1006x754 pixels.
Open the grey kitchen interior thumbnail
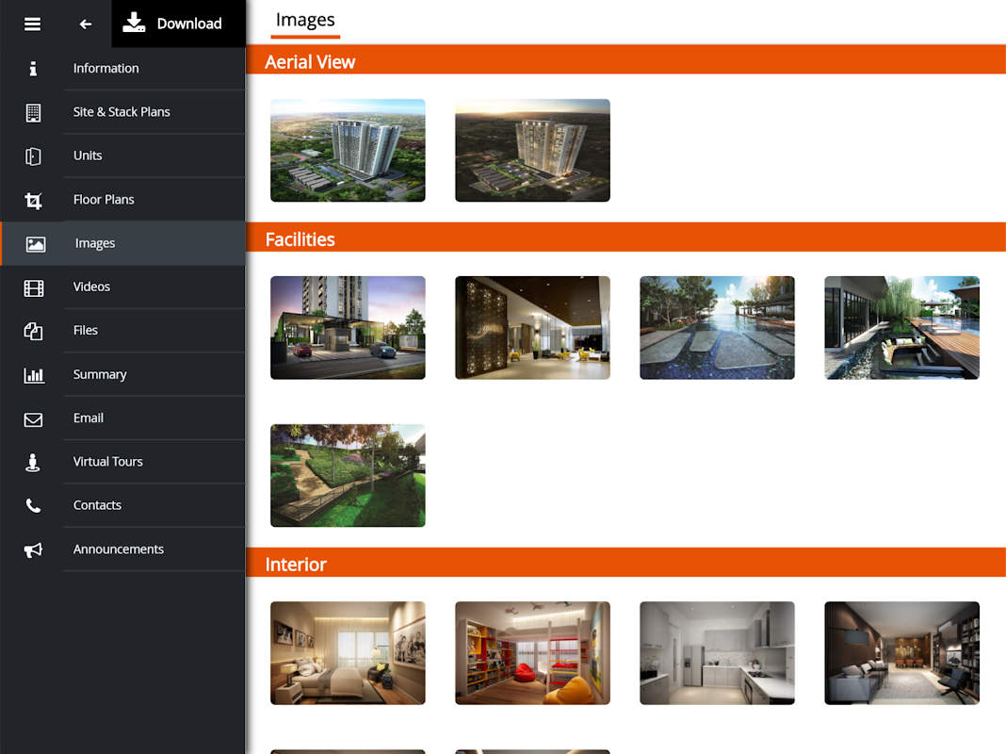click(x=717, y=653)
